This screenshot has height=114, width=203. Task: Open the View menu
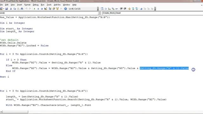tap(13, 5)
